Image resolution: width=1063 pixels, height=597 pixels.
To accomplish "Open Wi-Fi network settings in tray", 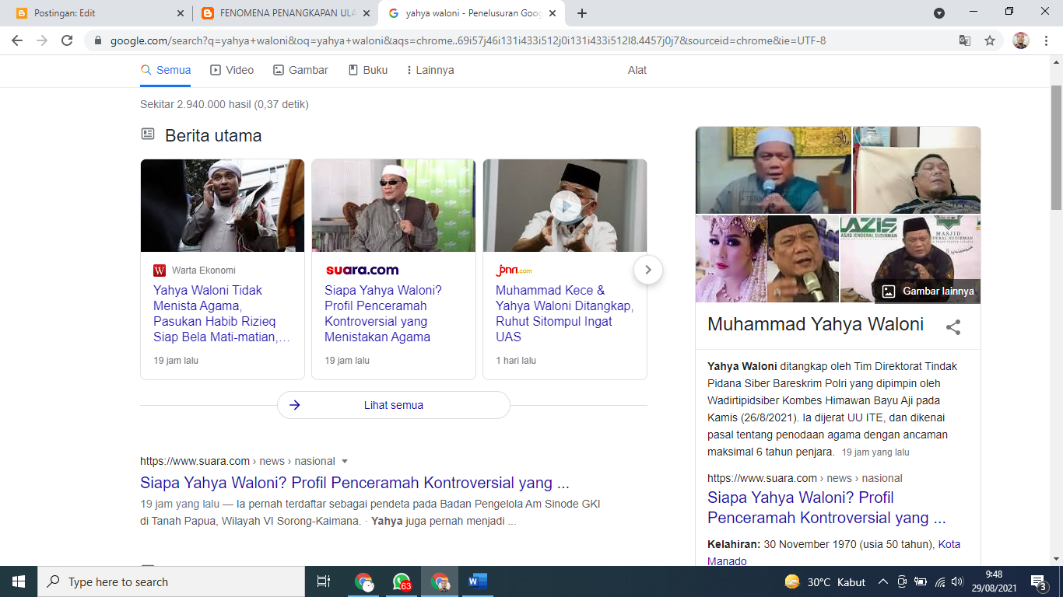I will pos(940,581).
